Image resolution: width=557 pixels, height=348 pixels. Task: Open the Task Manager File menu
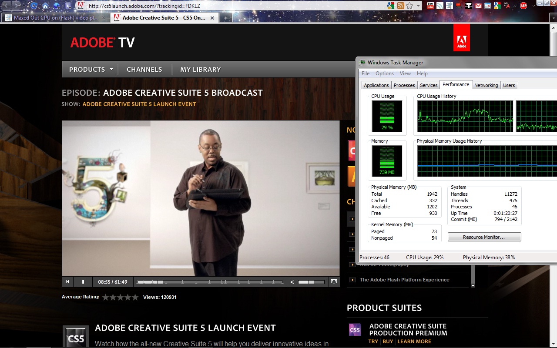pyautogui.click(x=366, y=74)
